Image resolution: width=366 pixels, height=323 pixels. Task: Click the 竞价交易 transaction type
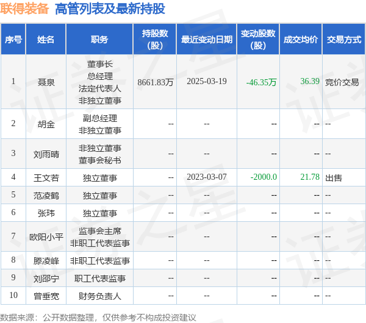[342, 82]
